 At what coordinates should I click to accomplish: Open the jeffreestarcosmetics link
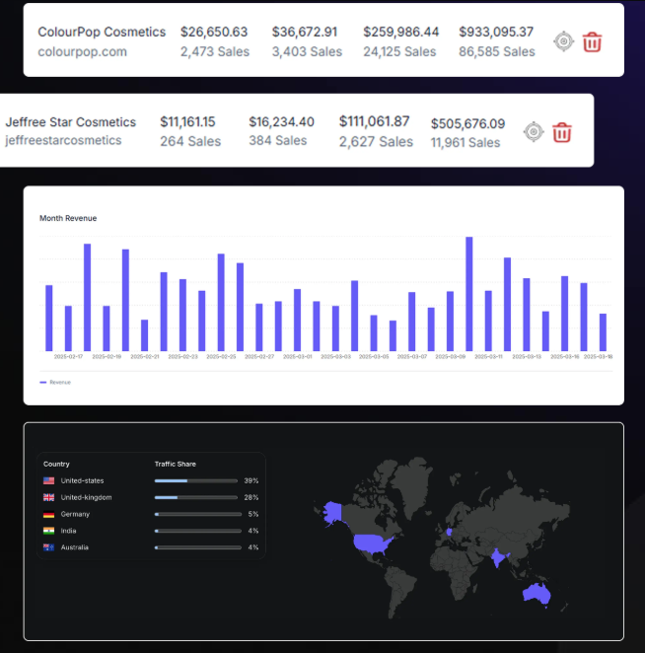(63, 140)
